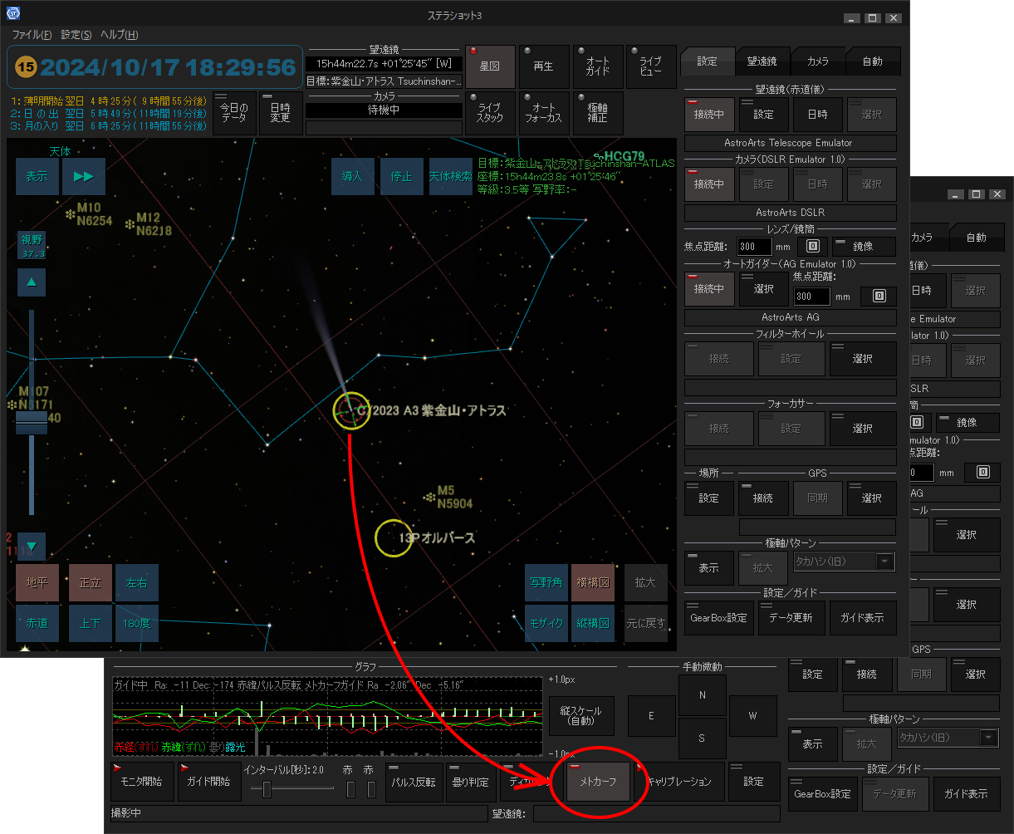Click the fast-forward arrows button beside 表示
The image size is (1014, 834).
point(84,176)
